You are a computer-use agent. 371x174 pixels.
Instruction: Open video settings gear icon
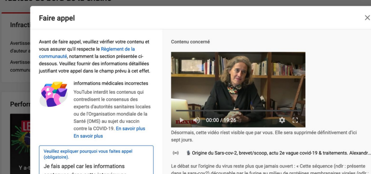tap(282, 120)
